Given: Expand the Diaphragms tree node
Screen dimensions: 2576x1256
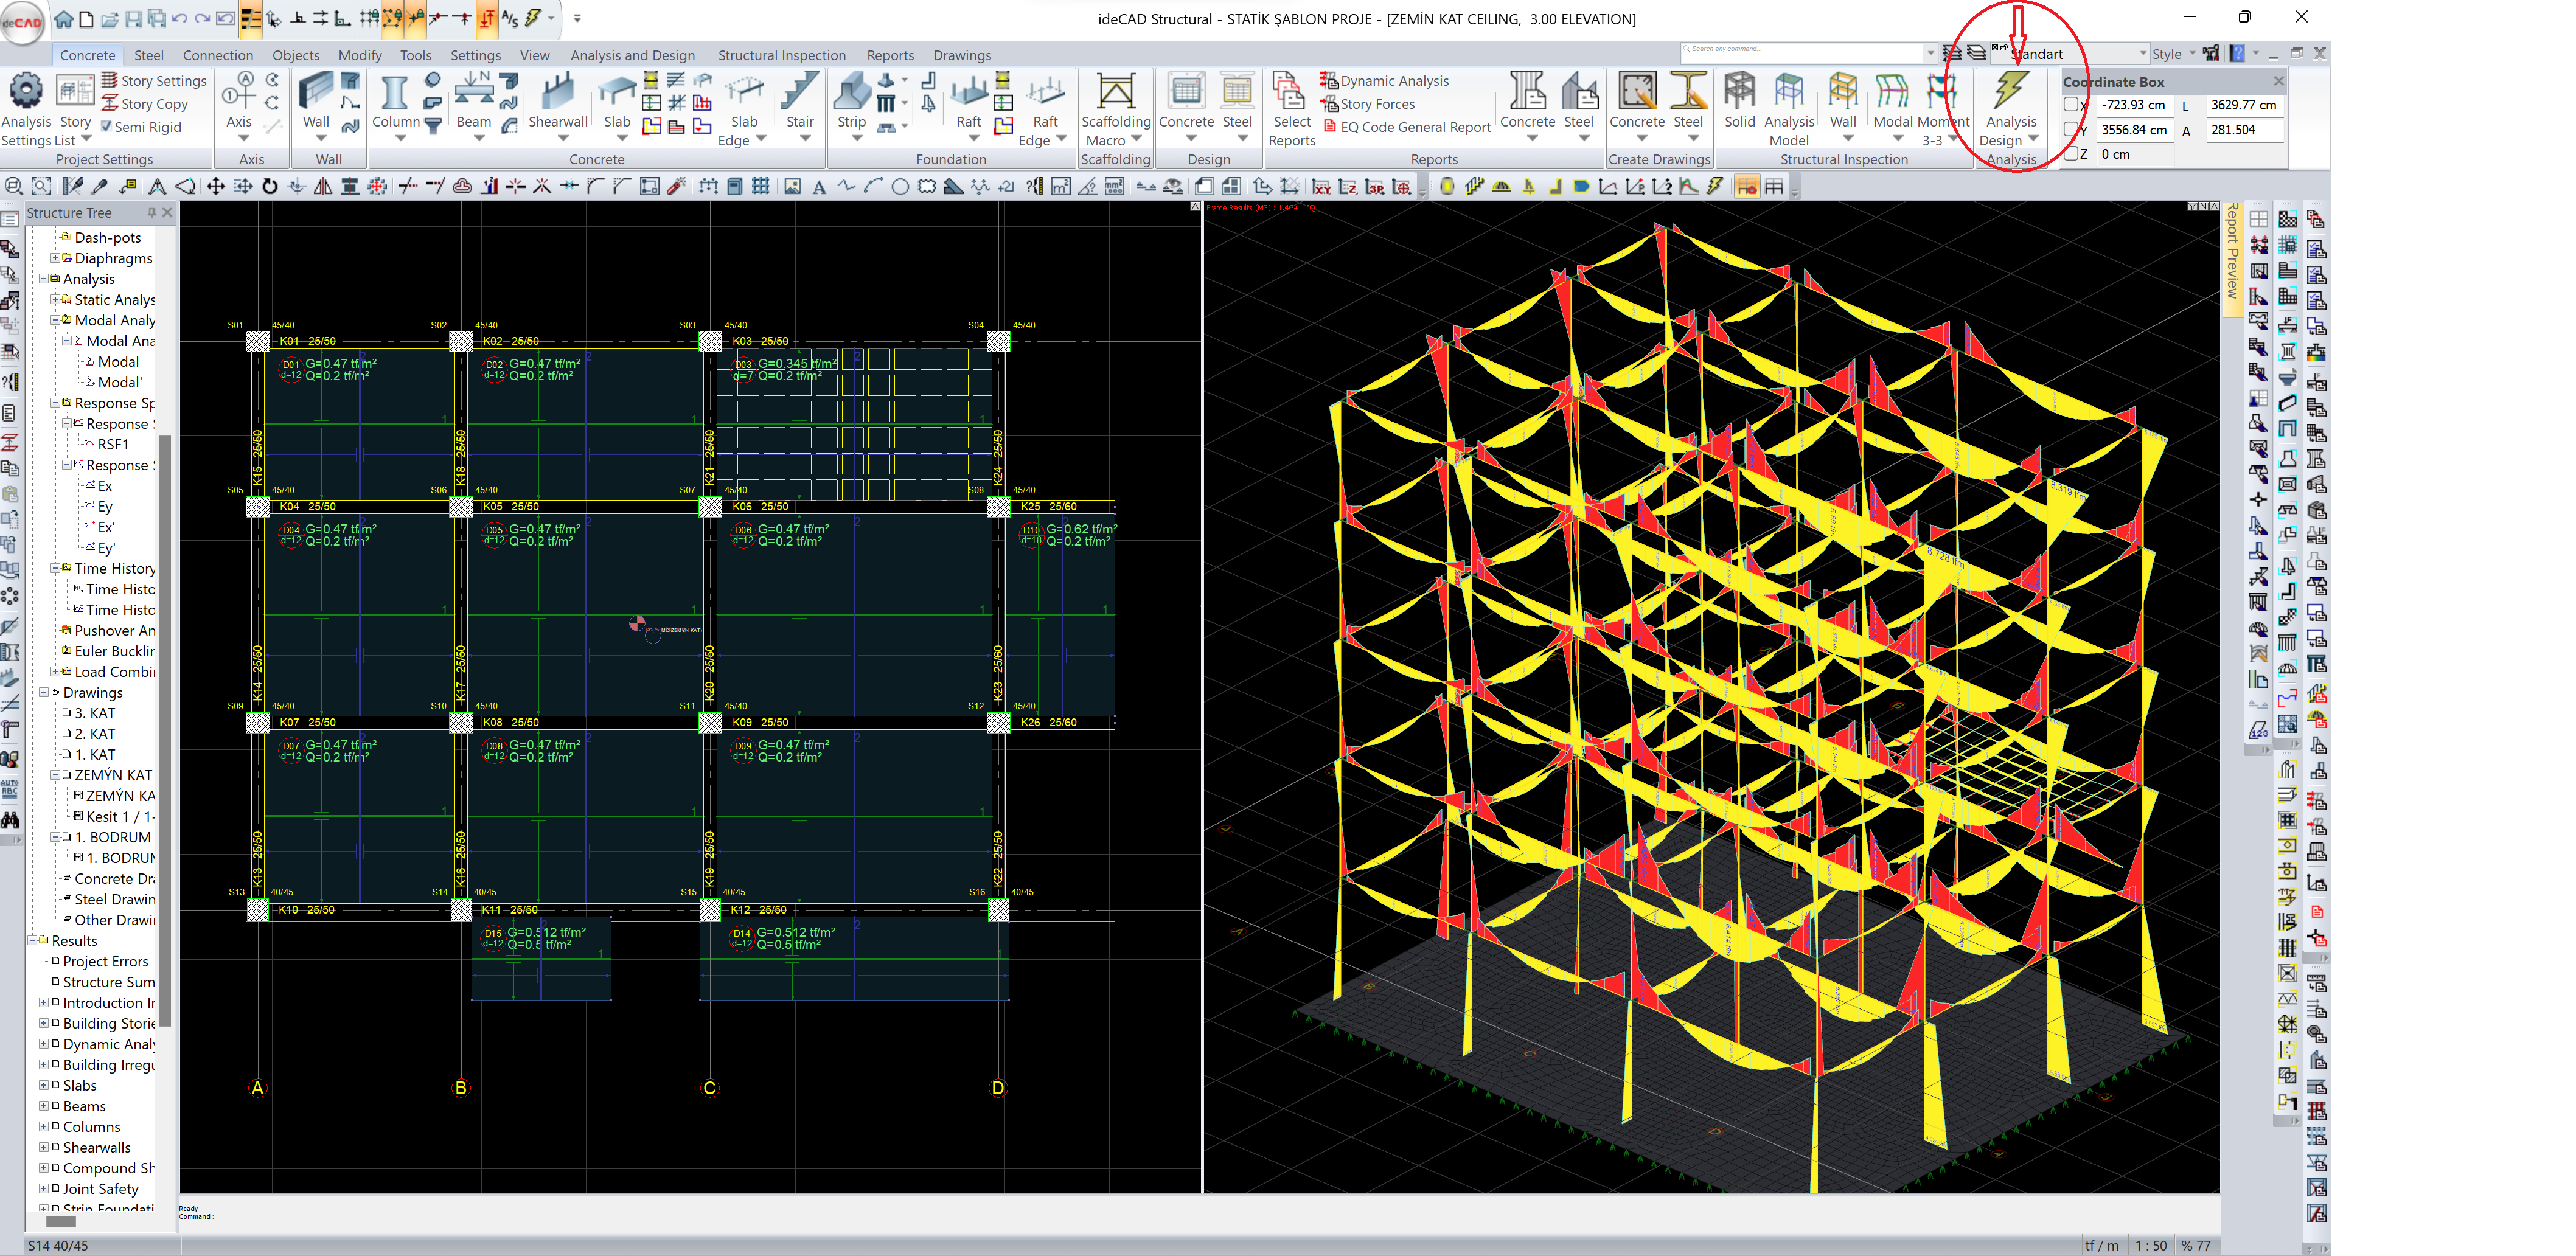Looking at the screenshot, I should [55, 258].
